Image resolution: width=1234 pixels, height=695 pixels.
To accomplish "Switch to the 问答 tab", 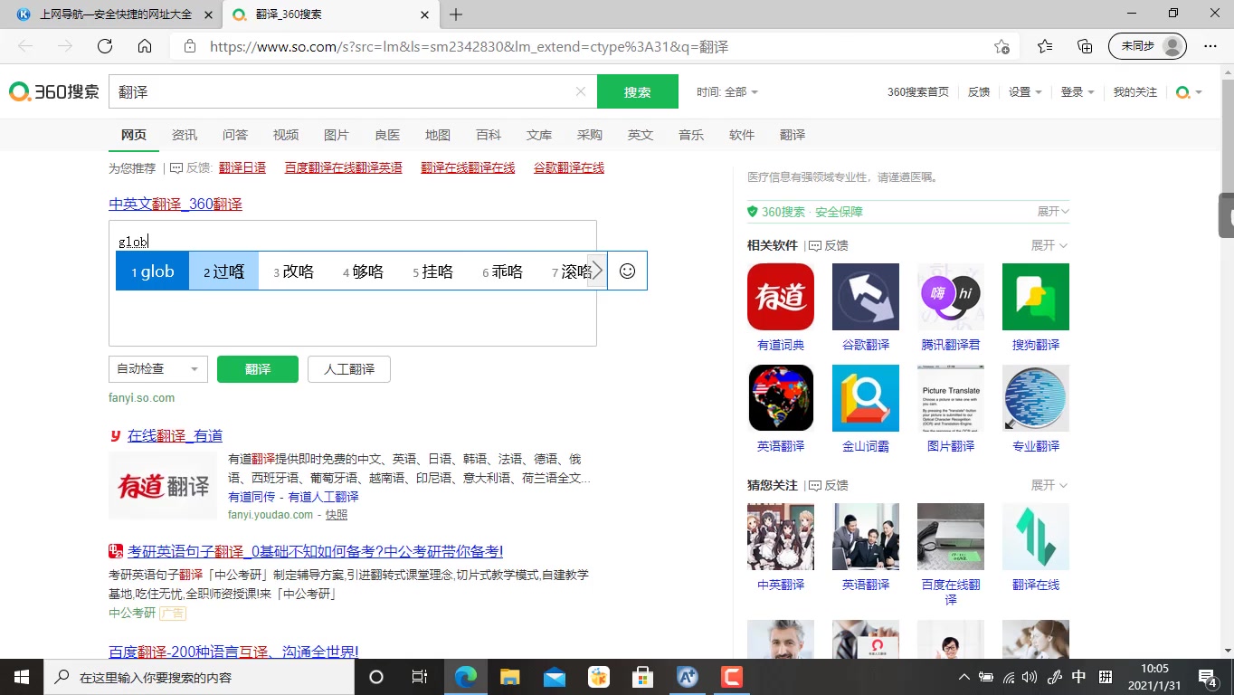I will pos(235,135).
